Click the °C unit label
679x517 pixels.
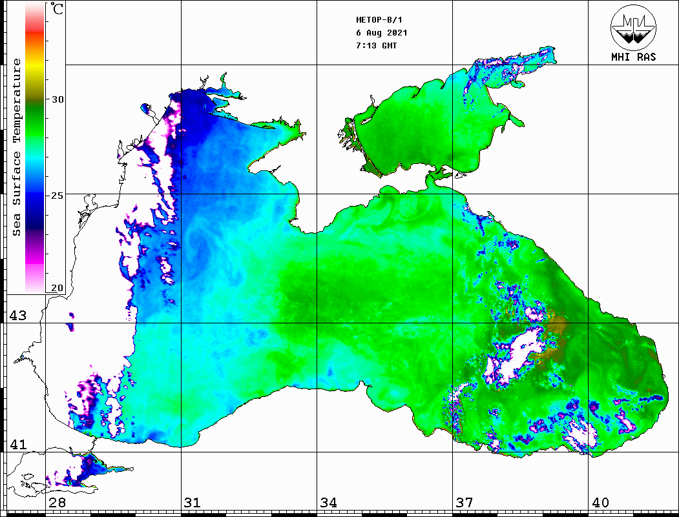pos(57,8)
